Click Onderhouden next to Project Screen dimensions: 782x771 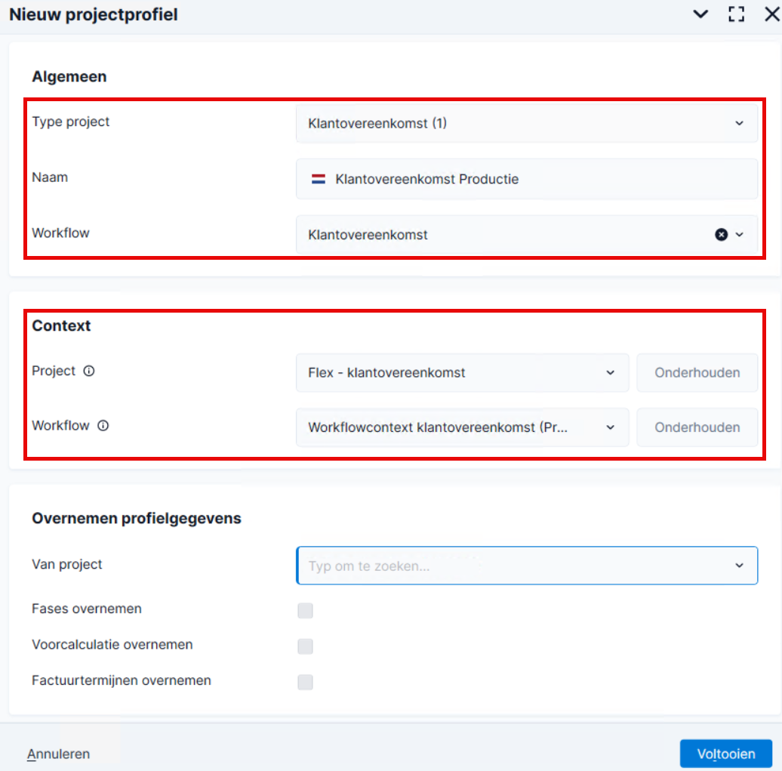(697, 373)
